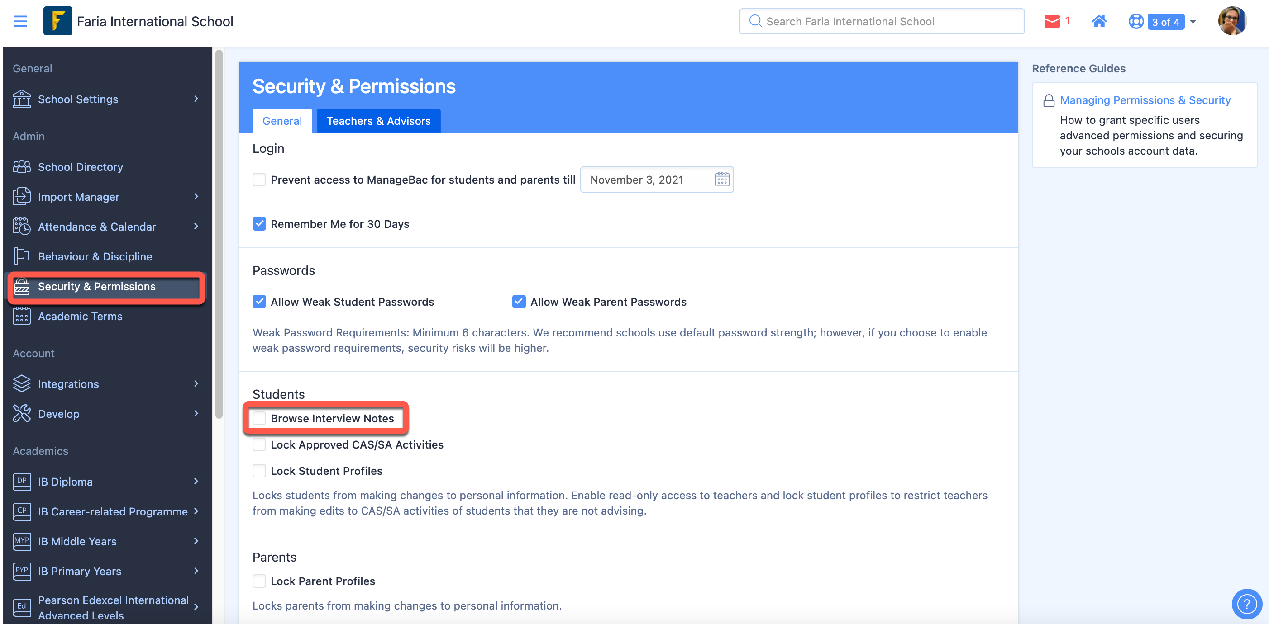Click the lifebuoy support icon
1269x624 pixels.
coord(1136,21)
